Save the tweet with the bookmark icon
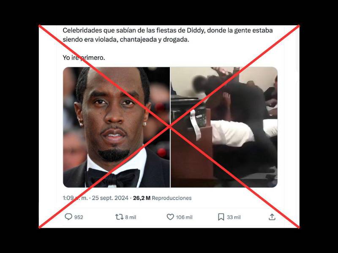The width and height of the screenshot is (338, 253). (221, 217)
